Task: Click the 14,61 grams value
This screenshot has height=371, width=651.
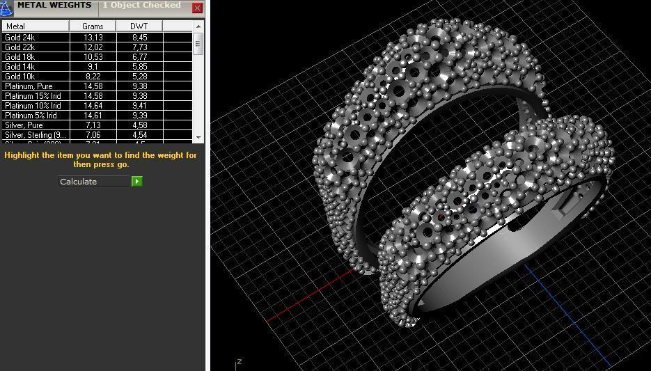Action: pos(93,116)
